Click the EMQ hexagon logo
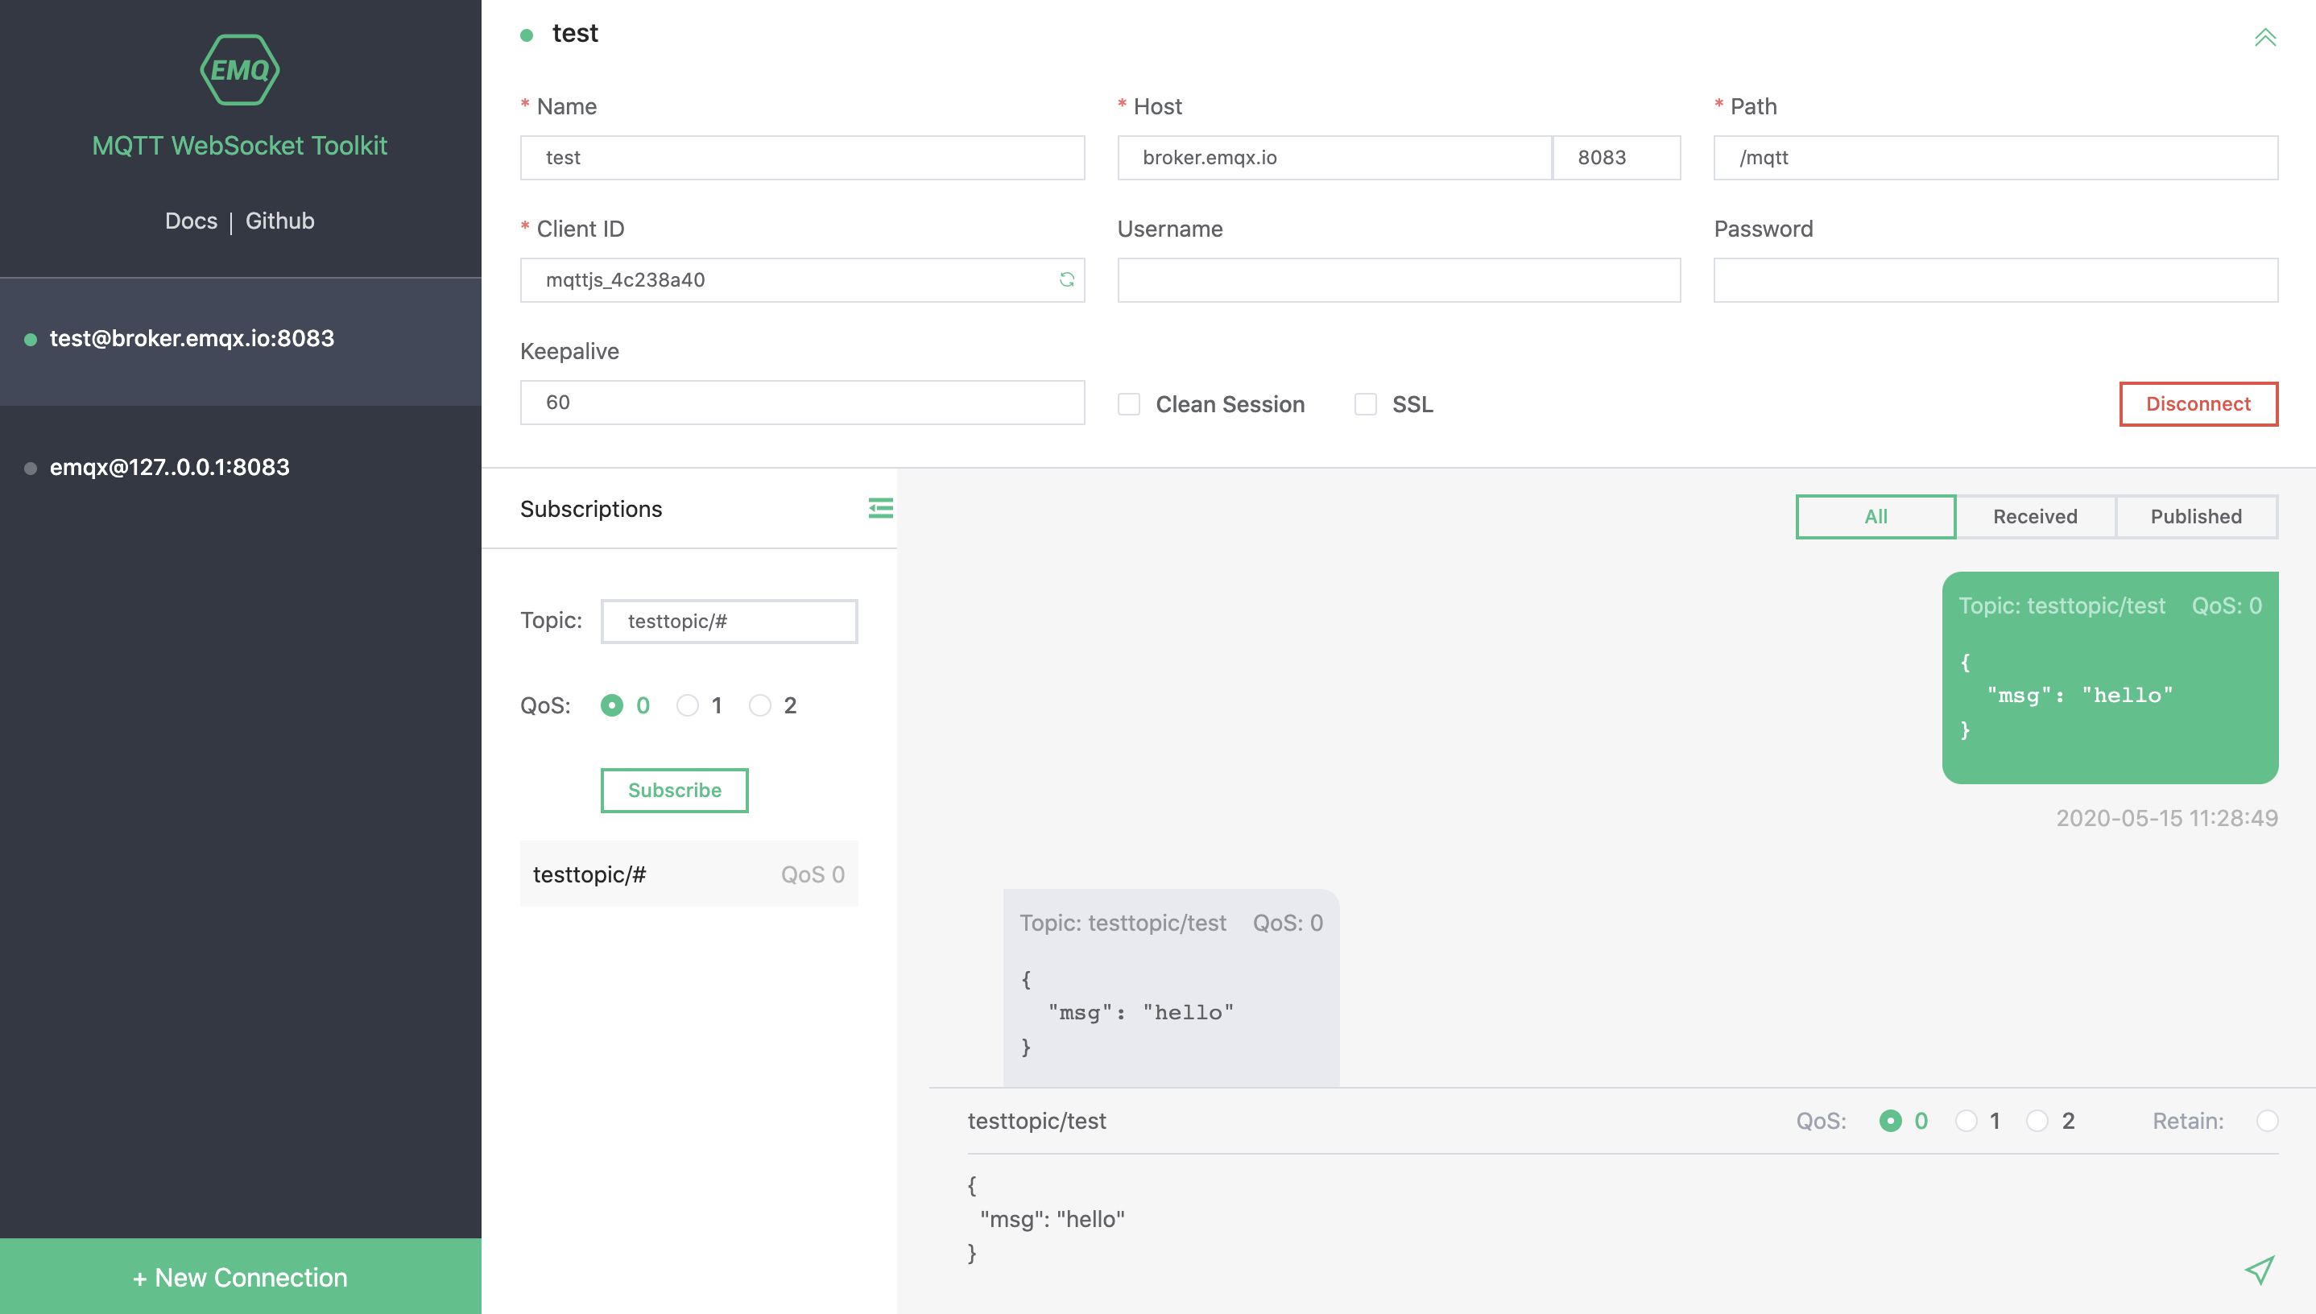 click(239, 69)
